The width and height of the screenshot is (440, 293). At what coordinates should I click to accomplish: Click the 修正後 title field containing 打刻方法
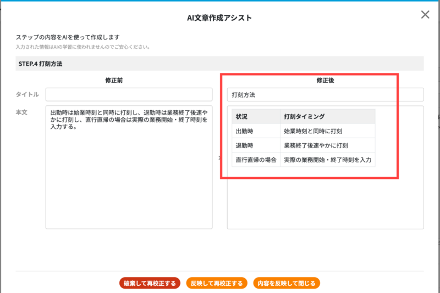325,94
